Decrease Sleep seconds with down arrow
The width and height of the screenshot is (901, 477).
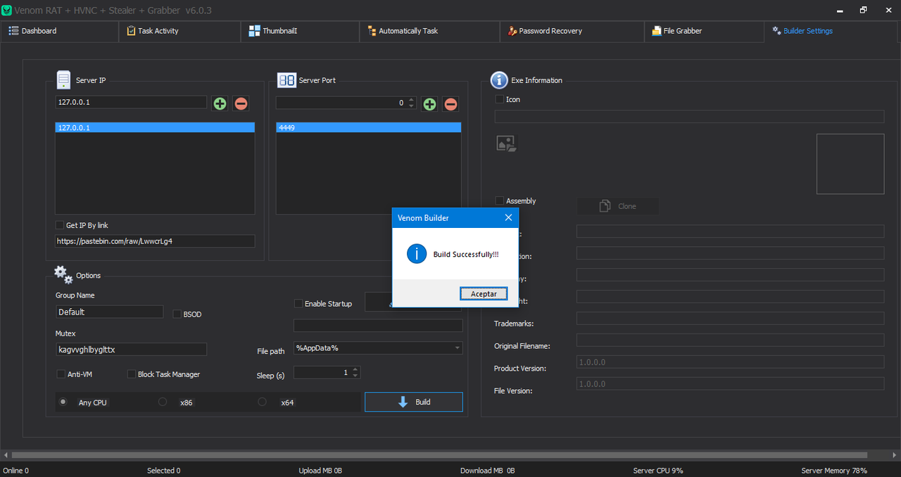click(x=355, y=376)
